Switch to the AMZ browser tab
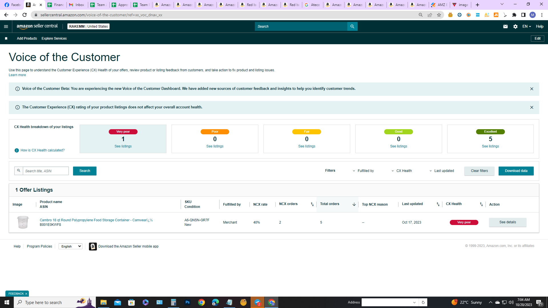The height and width of the screenshot is (308, 548). 440,5
